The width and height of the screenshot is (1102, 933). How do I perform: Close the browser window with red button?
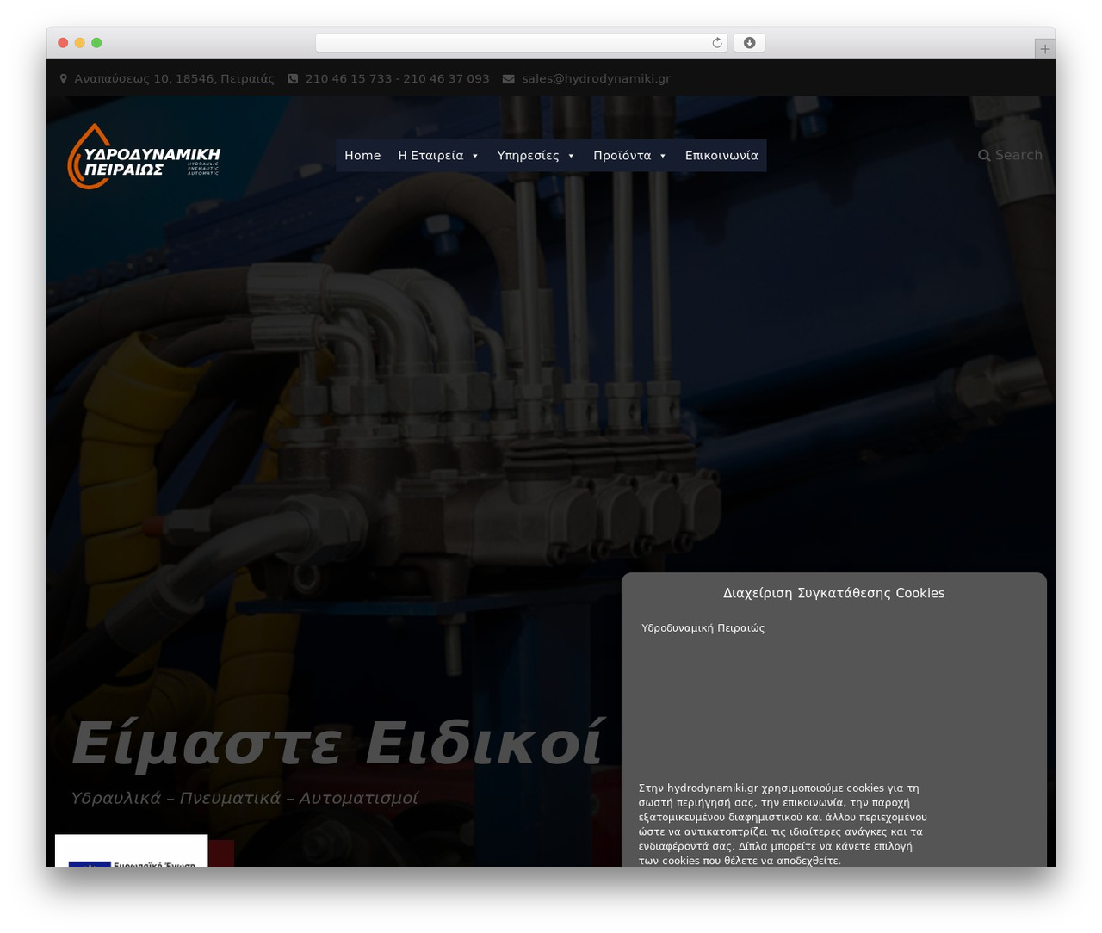[x=63, y=43]
